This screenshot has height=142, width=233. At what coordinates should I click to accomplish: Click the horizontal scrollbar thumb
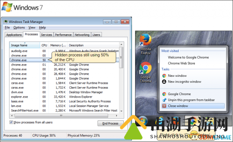(61, 115)
